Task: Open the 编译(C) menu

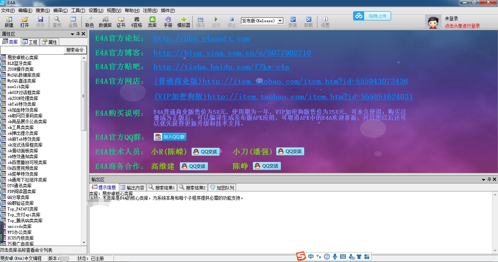Action: point(60,11)
